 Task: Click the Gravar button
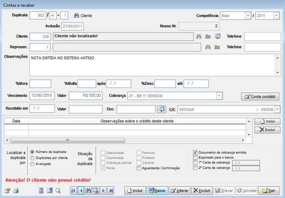point(224,191)
